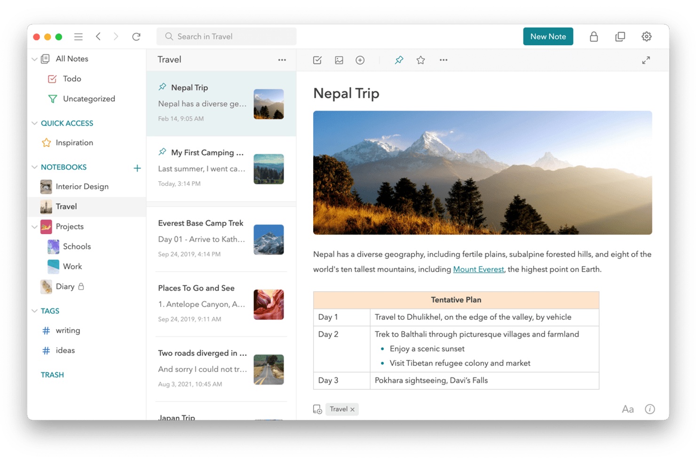The height and width of the screenshot is (464, 696).
Task: Open the note's more options menu
Action: pyautogui.click(x=443, y=60)
